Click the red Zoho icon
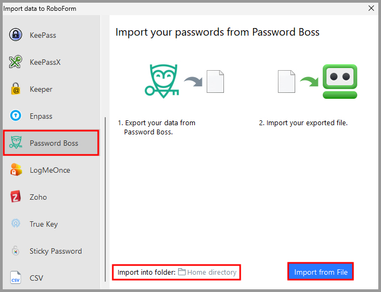Viewport: 381px width, 292px height. click(16, 197)
